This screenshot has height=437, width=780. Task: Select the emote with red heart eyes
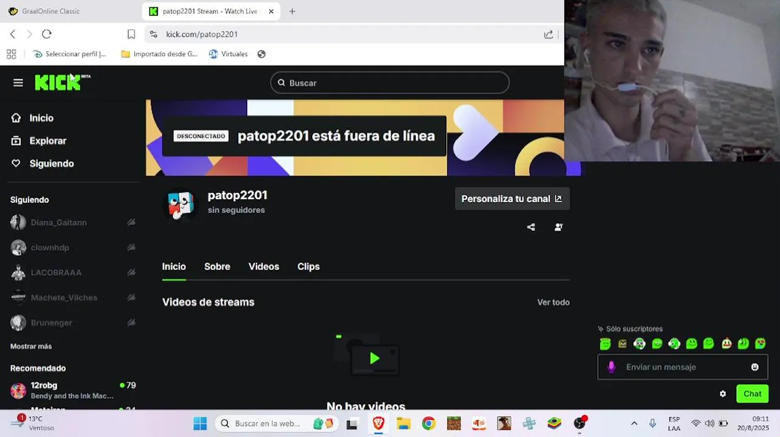[761, 344]
